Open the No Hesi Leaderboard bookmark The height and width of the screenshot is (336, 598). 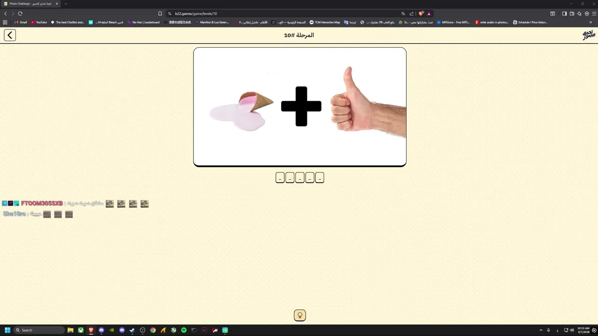pos(143,22)
